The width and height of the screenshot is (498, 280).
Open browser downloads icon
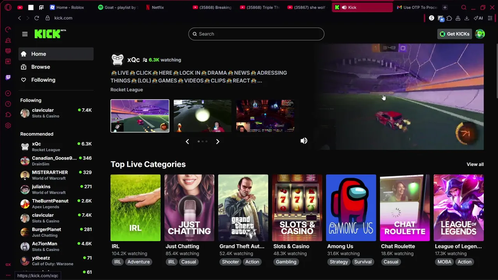pos(466,18)
